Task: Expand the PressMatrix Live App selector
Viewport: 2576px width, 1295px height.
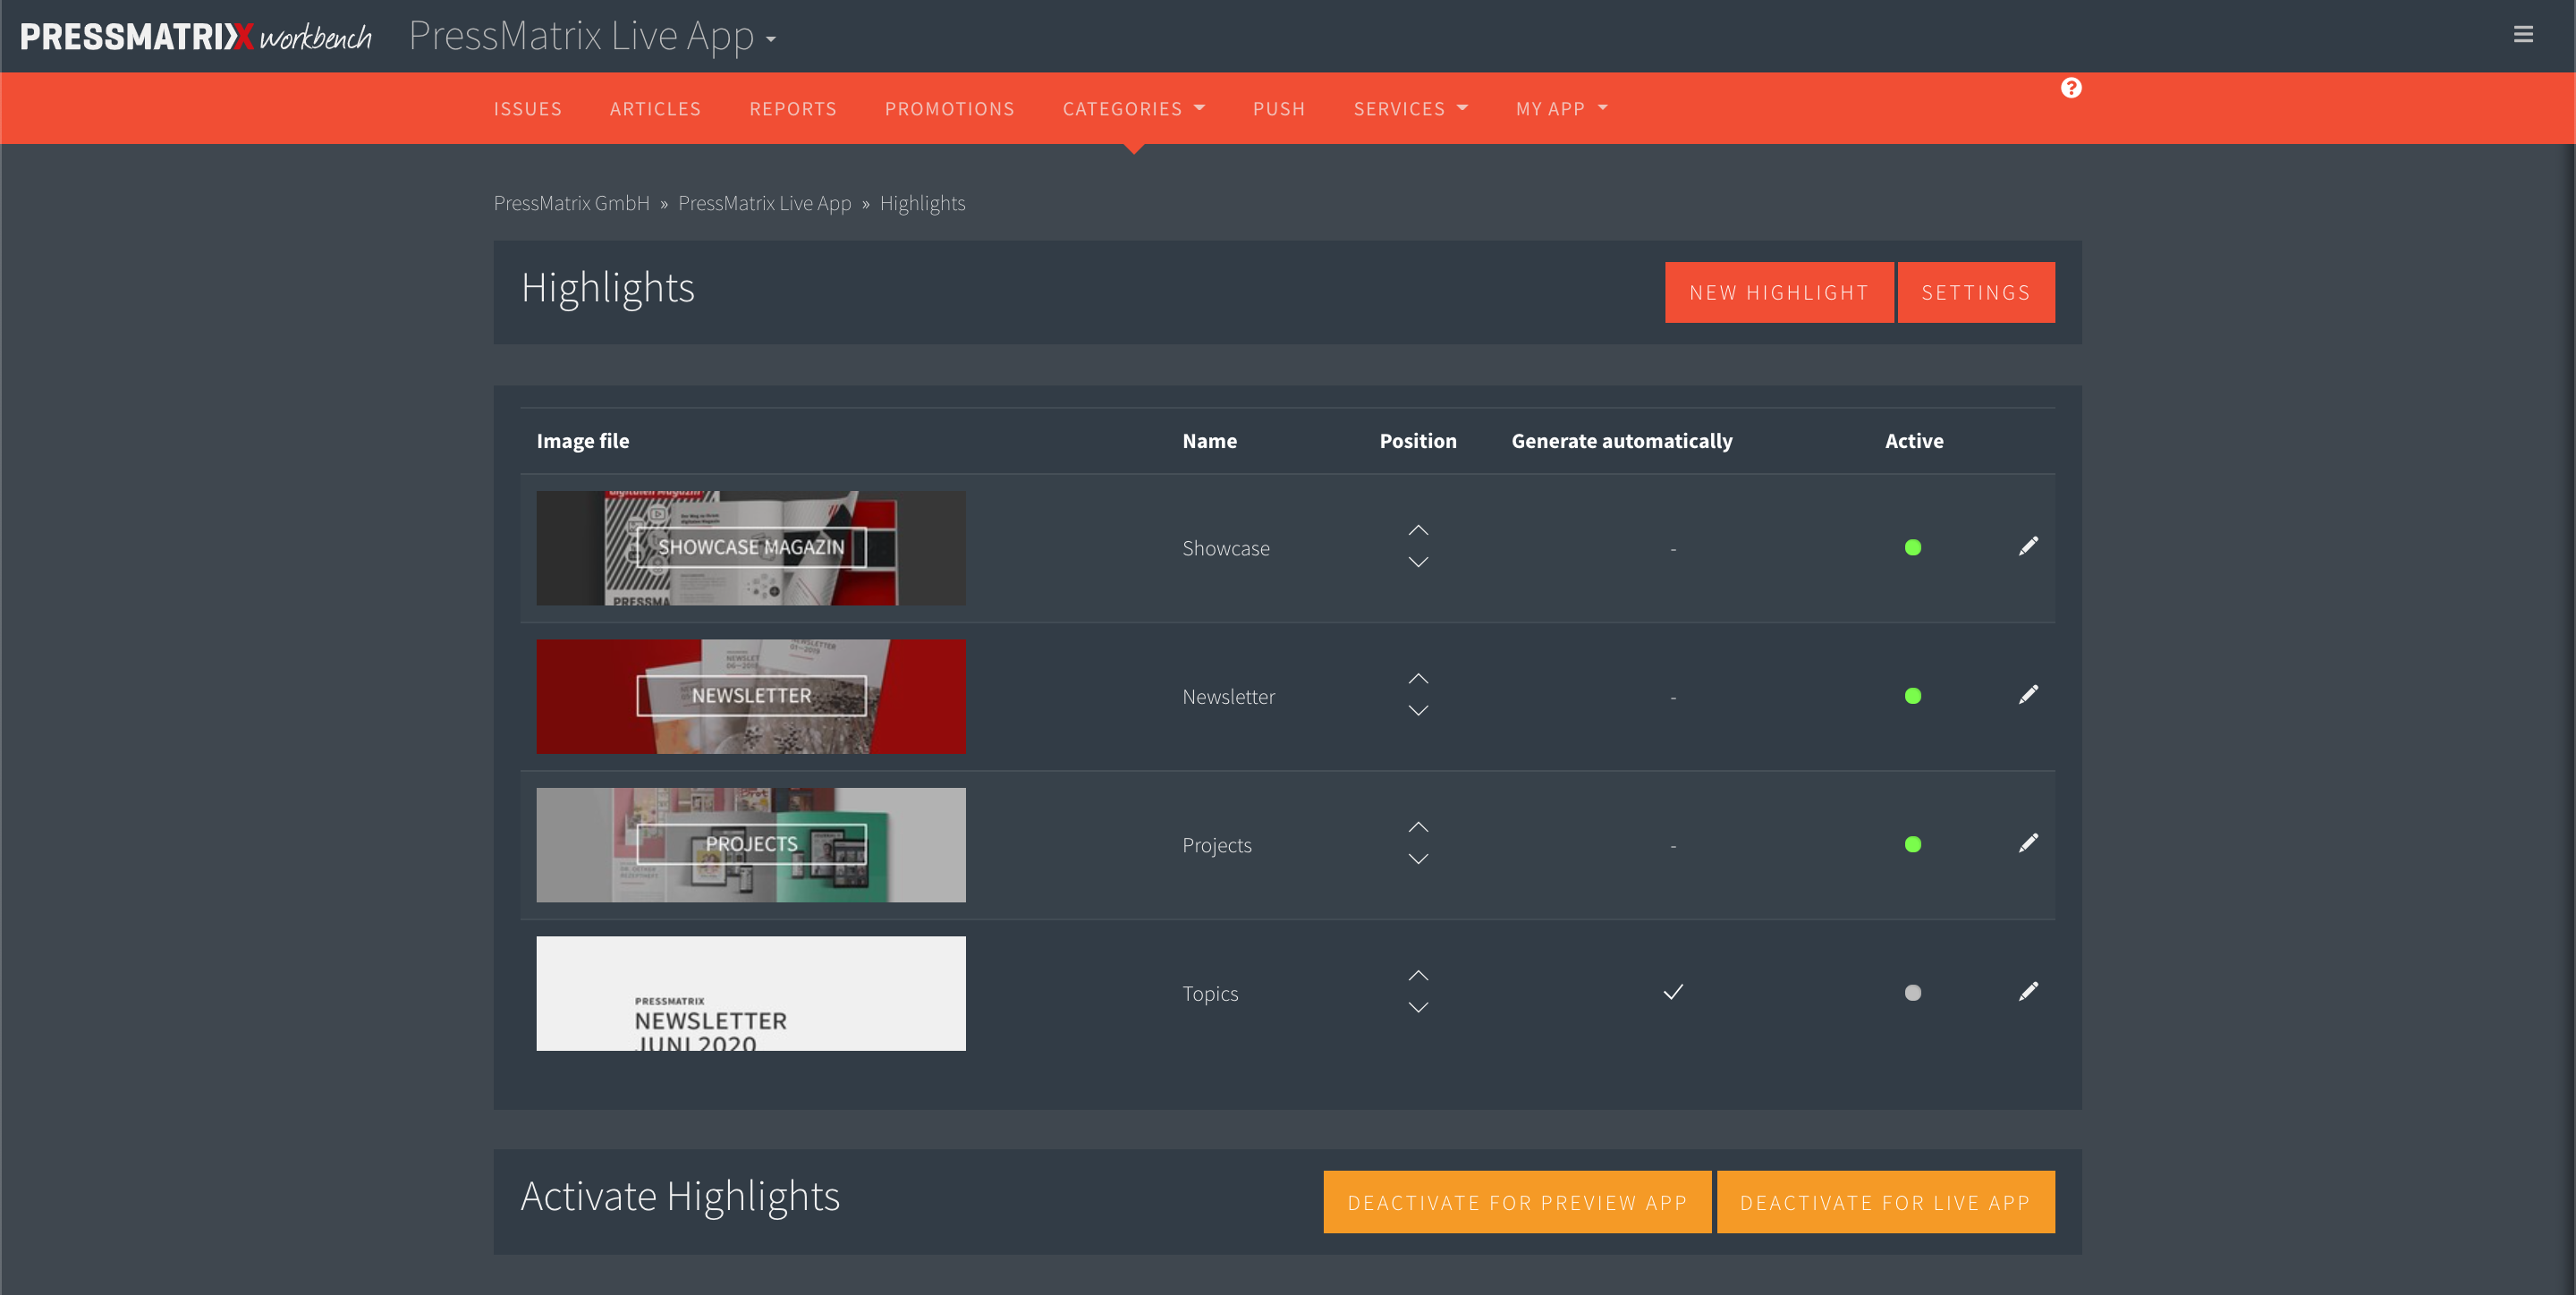Action: pos(592,36)
